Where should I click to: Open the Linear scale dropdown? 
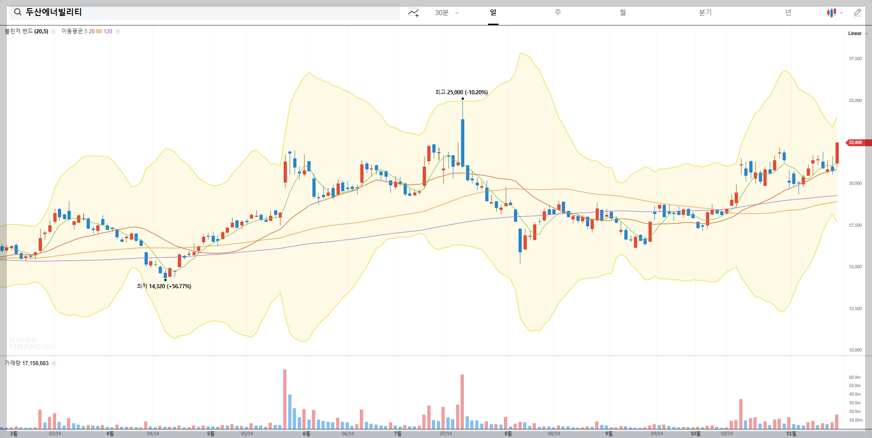point(858,33)
